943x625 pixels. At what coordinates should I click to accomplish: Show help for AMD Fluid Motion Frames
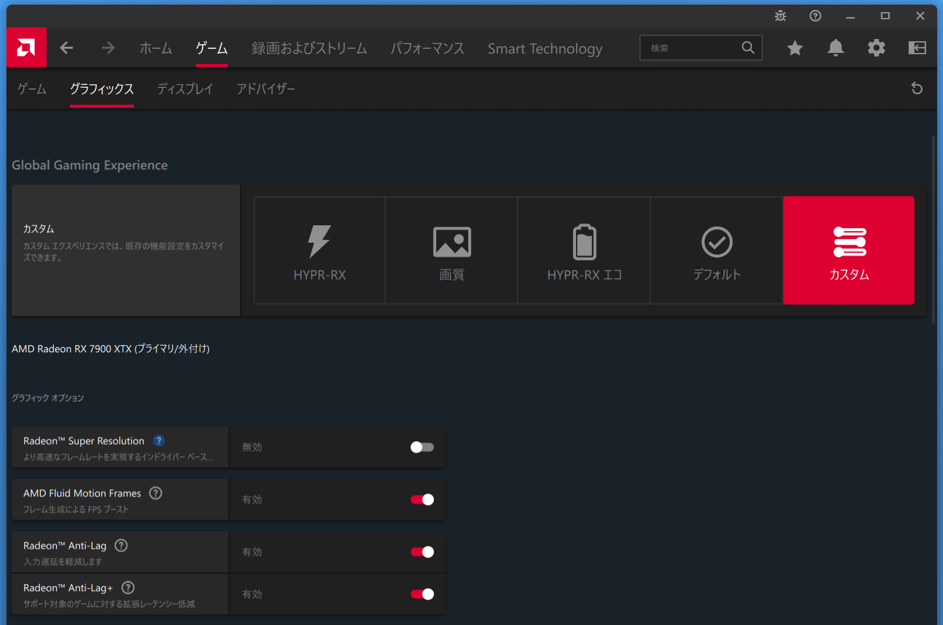coord(156,493)
